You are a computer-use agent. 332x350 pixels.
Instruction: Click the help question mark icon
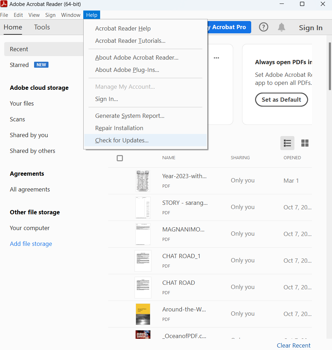(263, 27)
